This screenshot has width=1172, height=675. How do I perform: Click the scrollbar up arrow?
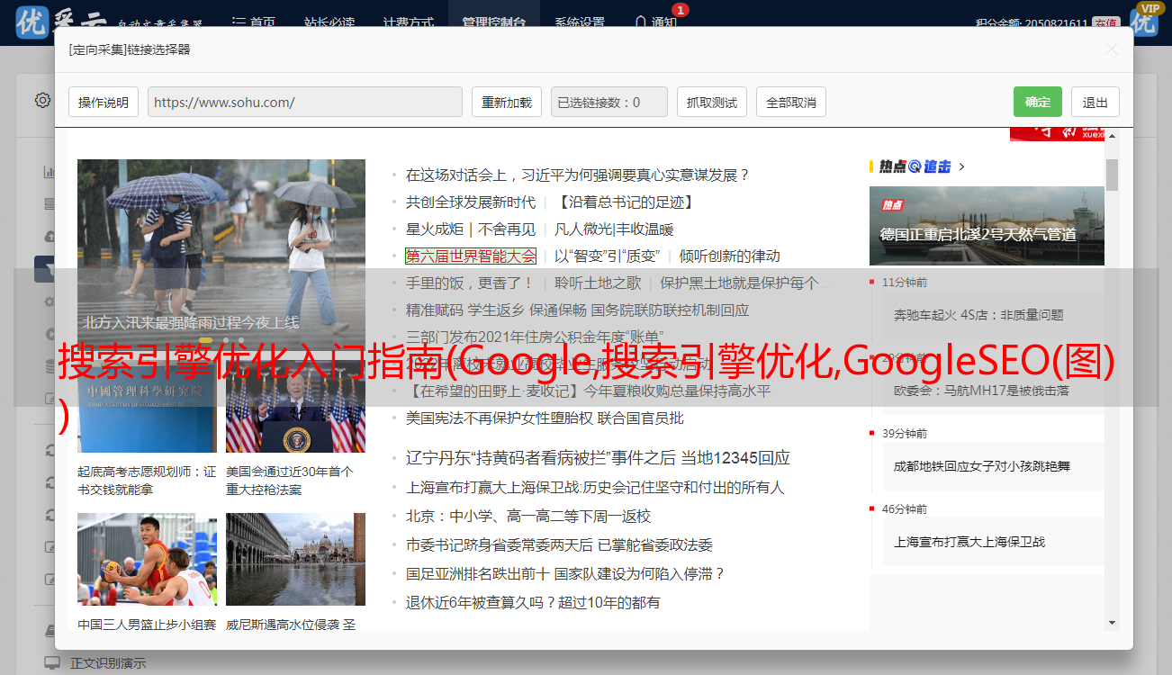click(x=1112, y=136)
